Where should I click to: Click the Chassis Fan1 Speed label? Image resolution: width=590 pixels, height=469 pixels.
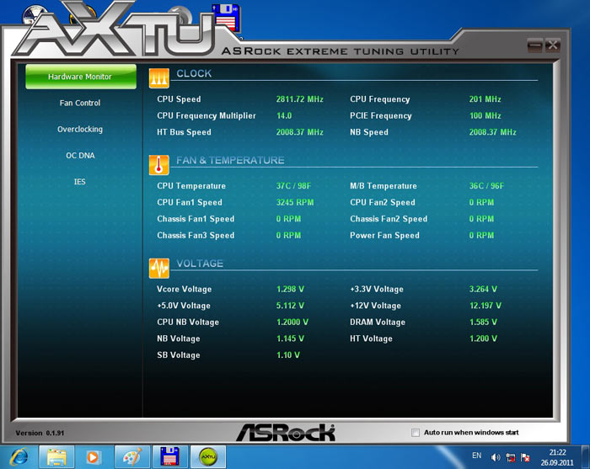point(196,219)
